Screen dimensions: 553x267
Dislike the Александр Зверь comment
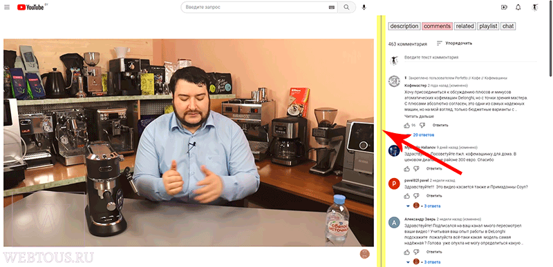[x=416, y=252]
